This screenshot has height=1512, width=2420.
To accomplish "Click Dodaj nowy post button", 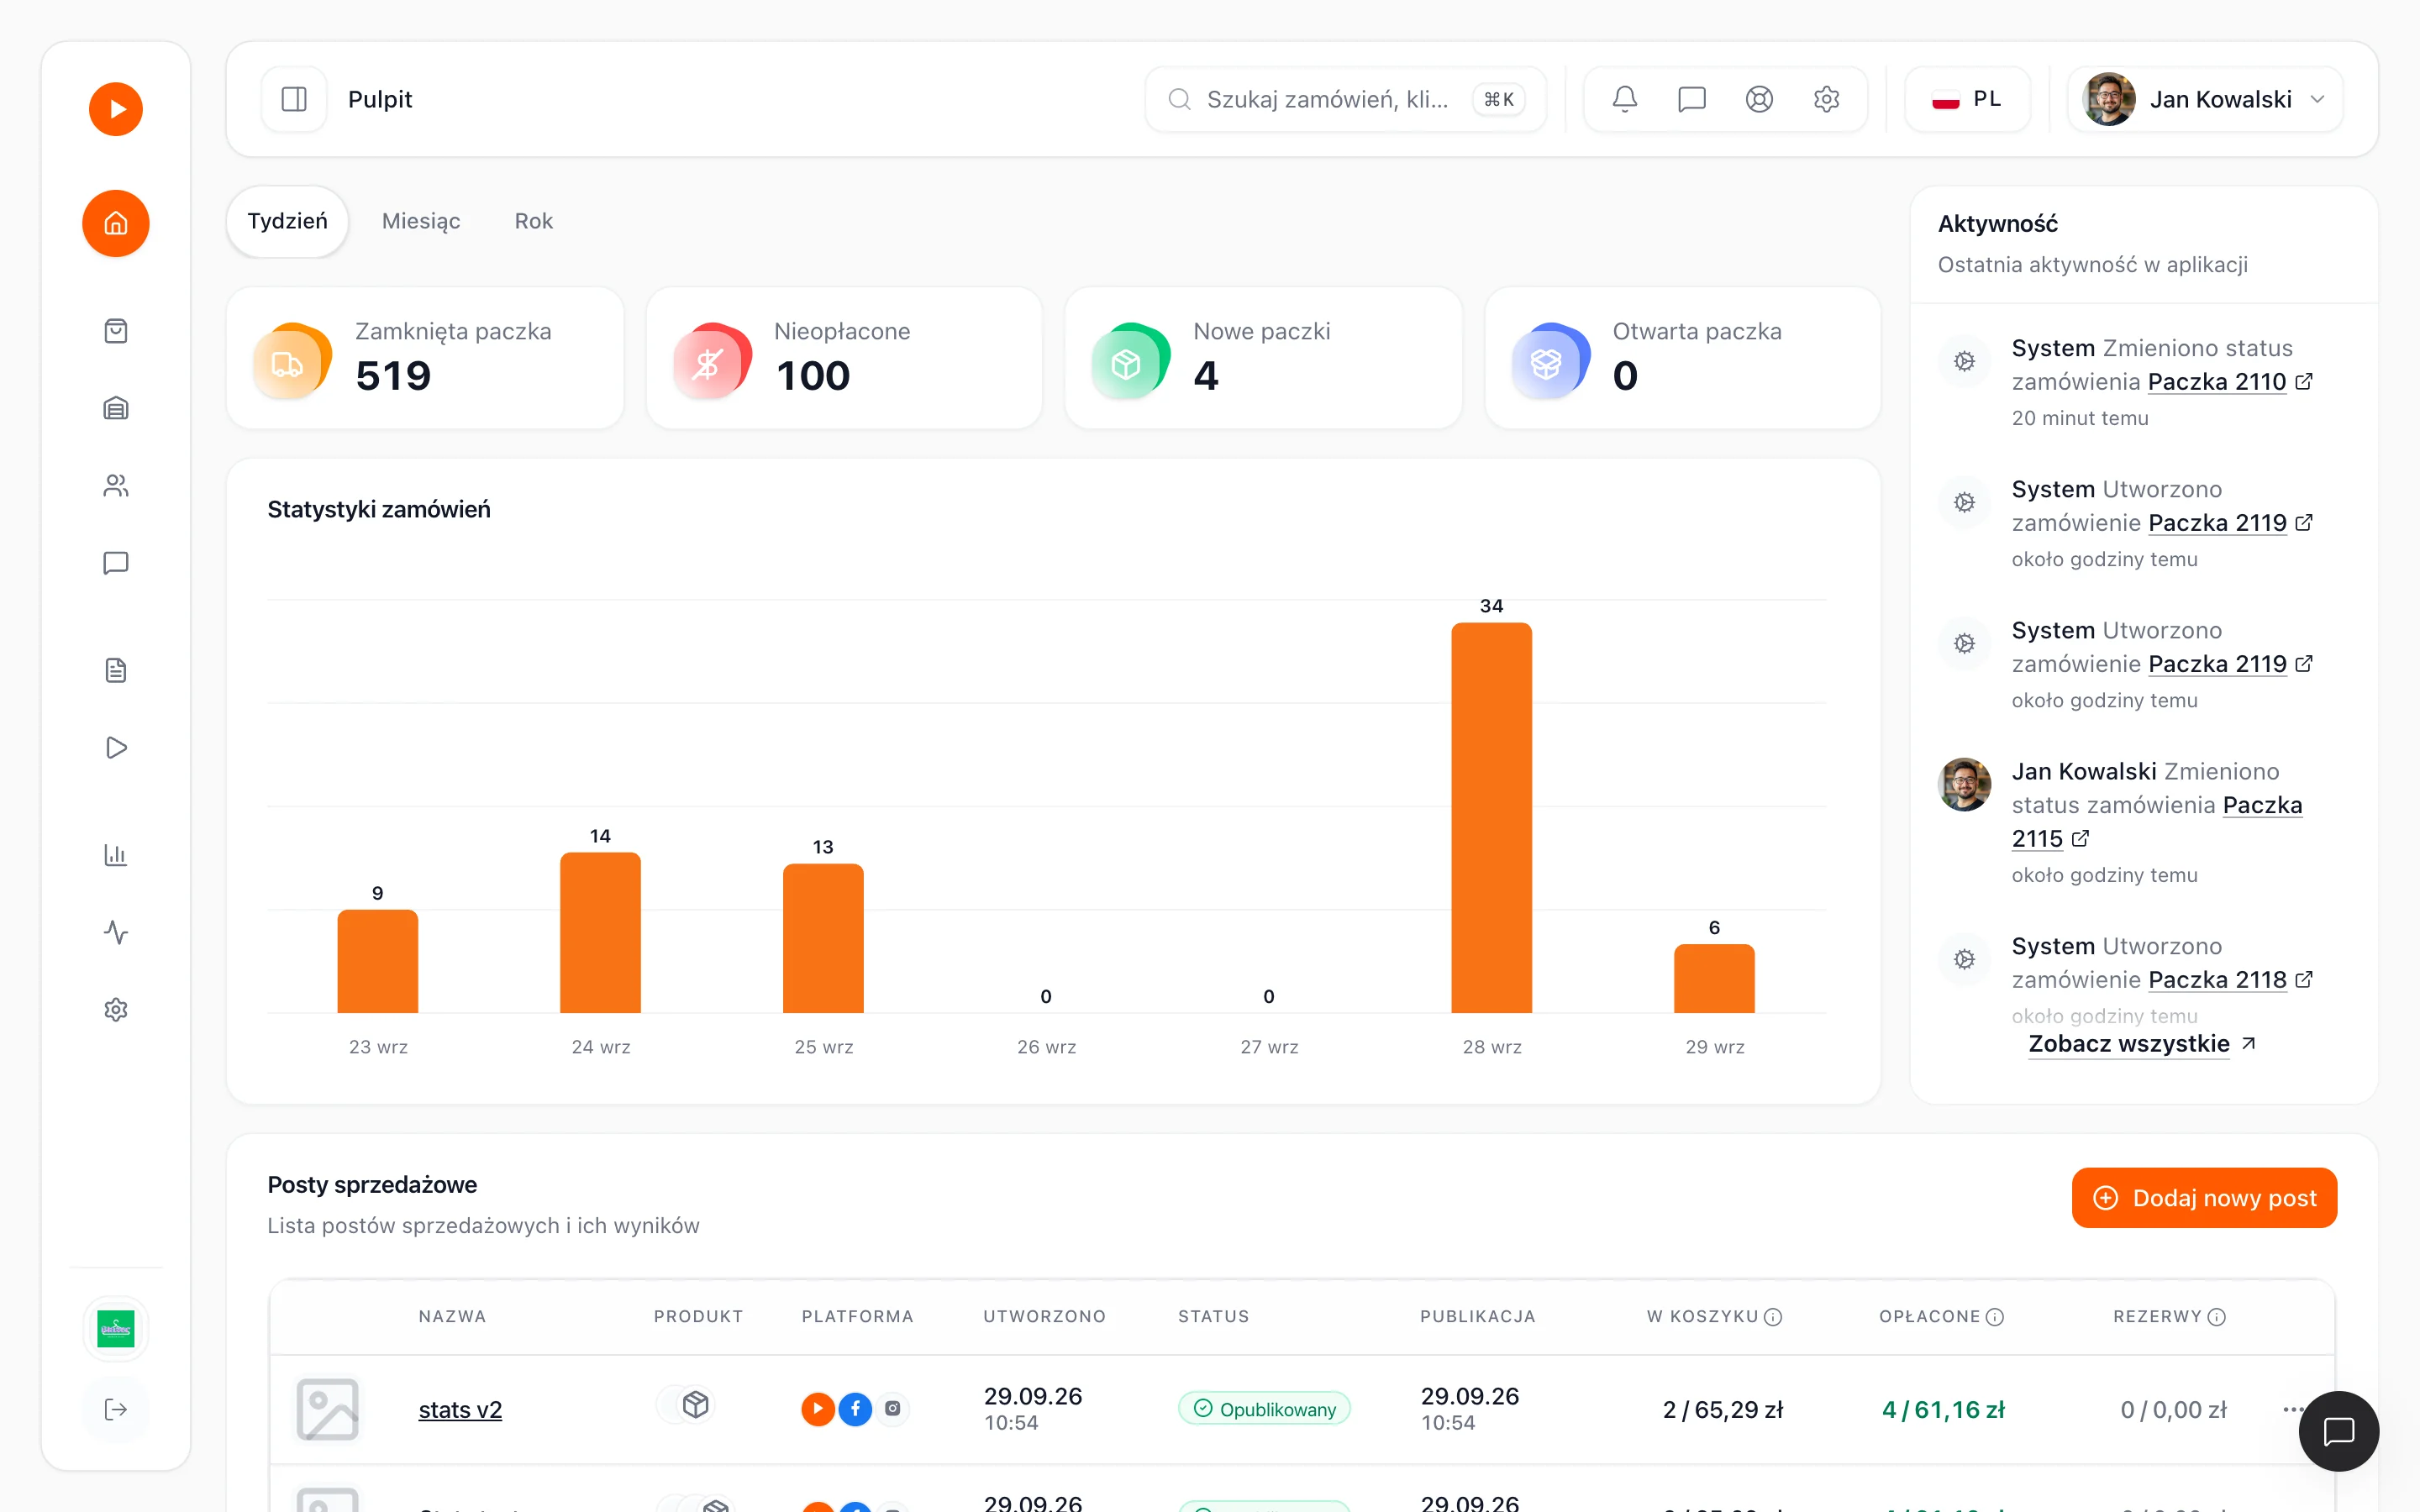I will (2204, 1198).
